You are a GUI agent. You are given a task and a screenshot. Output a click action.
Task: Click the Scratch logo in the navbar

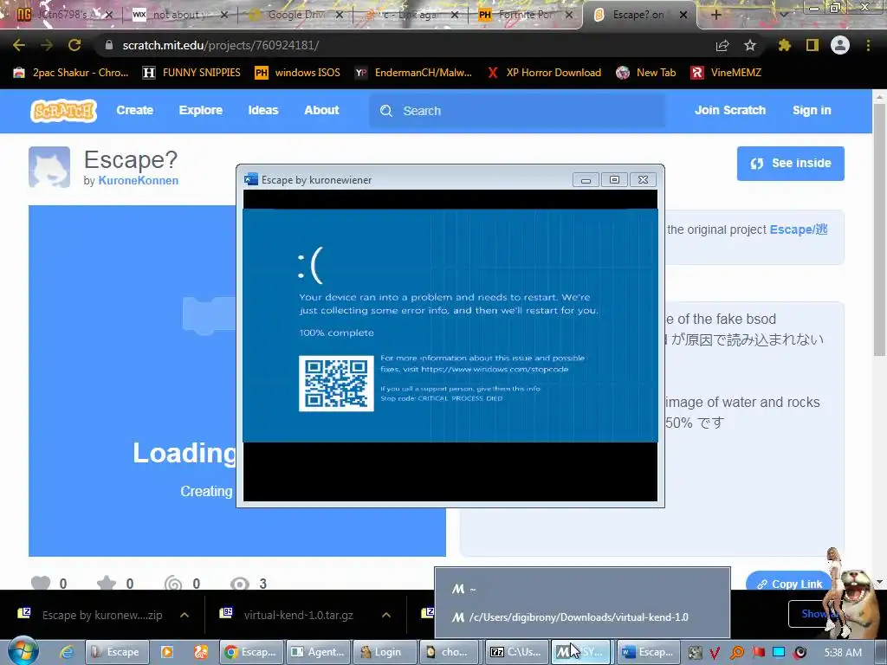click(63, 110)
